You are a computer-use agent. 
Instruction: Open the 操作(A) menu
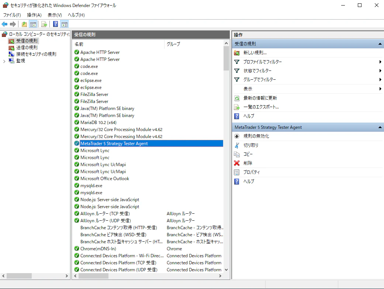pos(34,15)
